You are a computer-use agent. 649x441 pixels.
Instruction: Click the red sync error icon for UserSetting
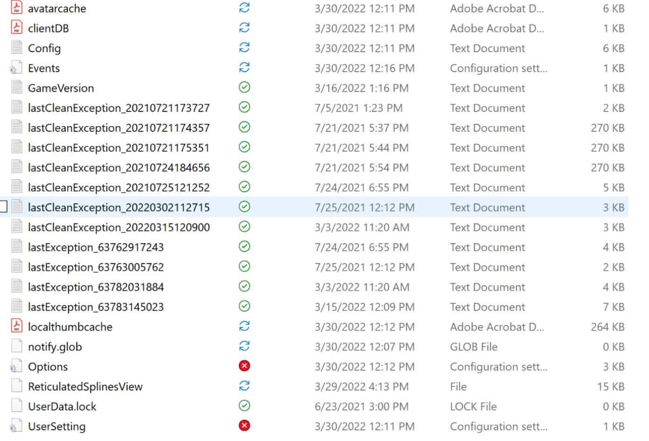point(244,426)
